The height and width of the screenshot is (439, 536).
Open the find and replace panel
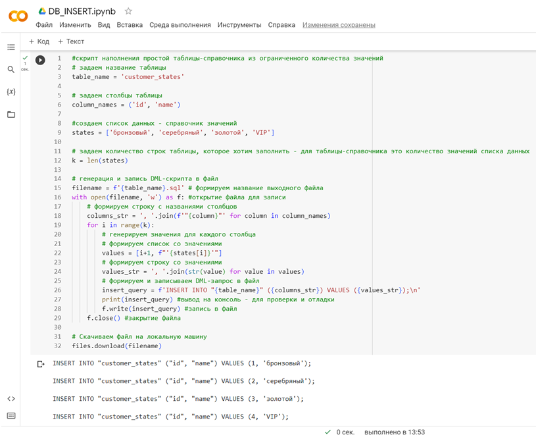point(11,70)
